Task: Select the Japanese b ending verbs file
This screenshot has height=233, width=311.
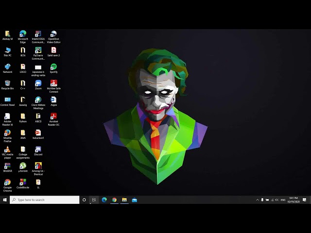Action: click(38, 70)
